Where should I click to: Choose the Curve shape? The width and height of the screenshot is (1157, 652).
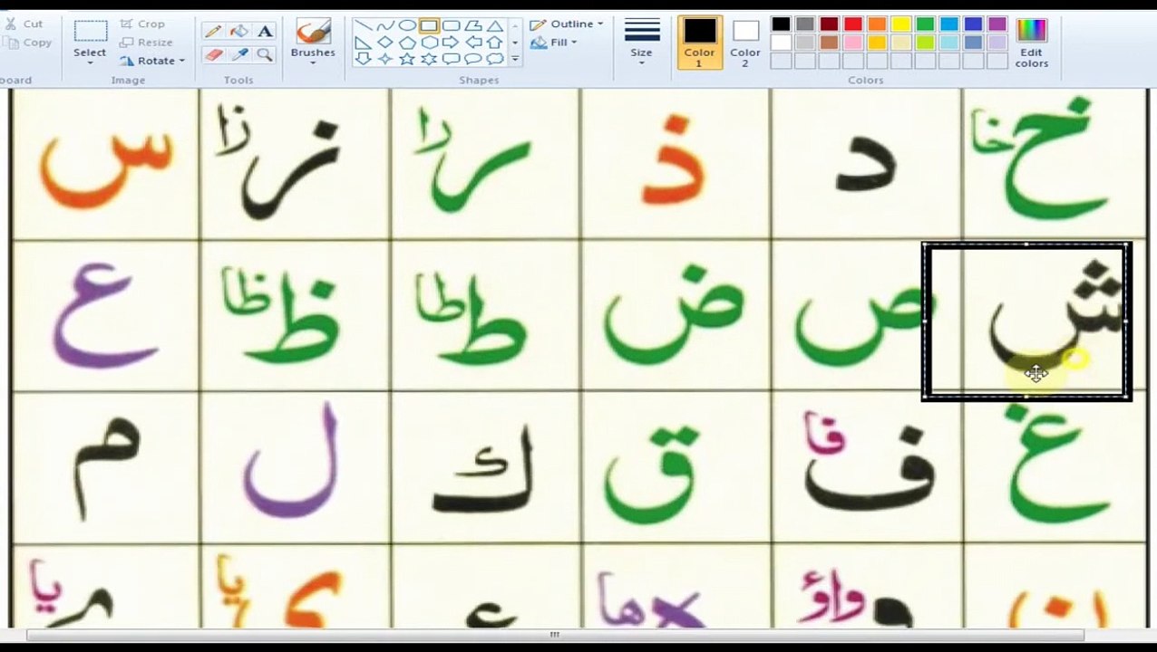pos(384,25)
